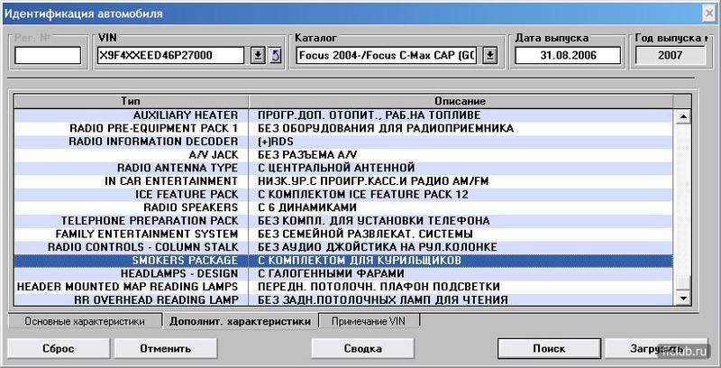This screenshot has width=721, height=368.
Task: Select the TELEPHONE PREPARATION PACK row
Action: pyautogui.click(x=343, y=221)
